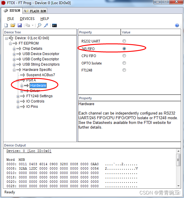Click the arrow icon beside FT EEPROM

15,43
